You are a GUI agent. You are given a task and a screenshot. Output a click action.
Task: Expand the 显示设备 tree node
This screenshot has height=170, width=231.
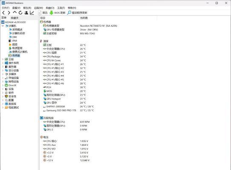[x=3, y=71]
